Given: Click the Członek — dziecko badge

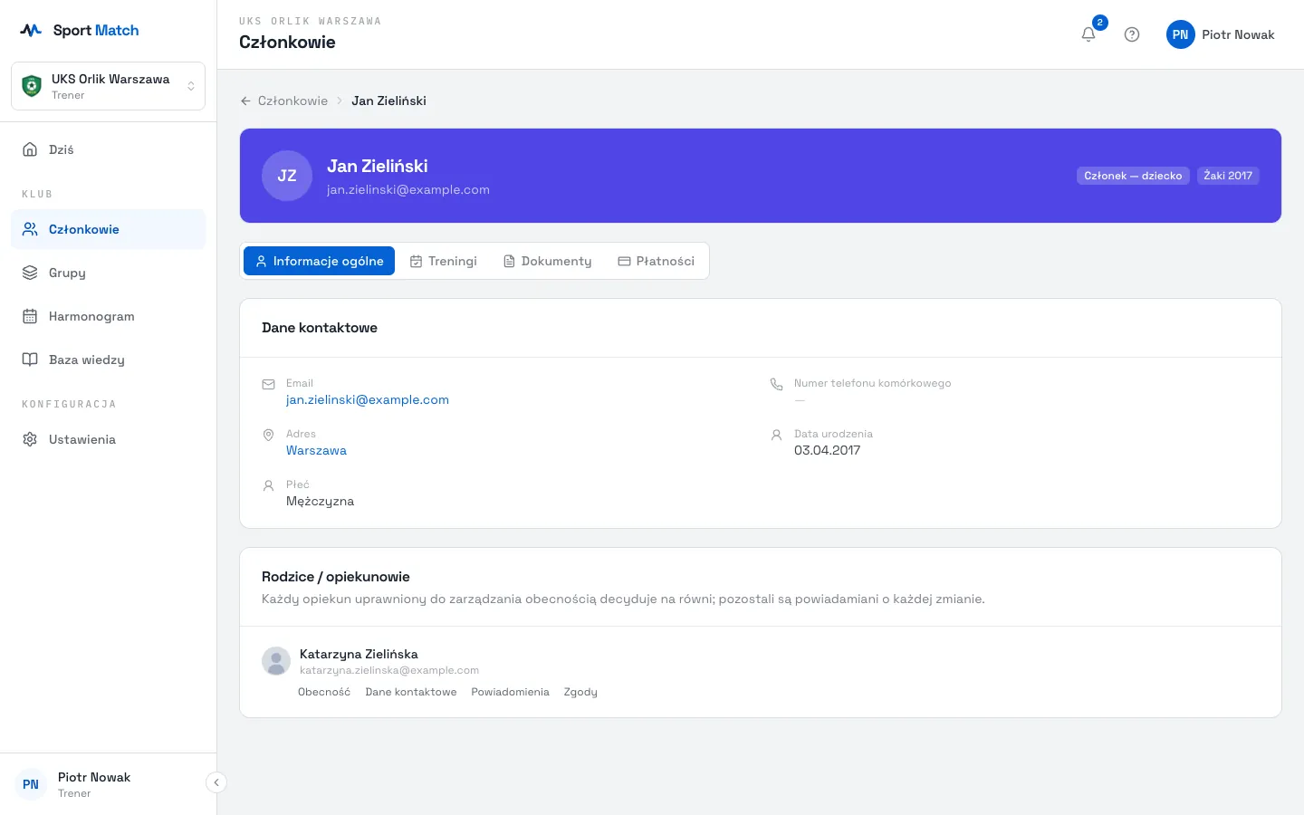Looking at the screenshot, I should [1133, 176].
